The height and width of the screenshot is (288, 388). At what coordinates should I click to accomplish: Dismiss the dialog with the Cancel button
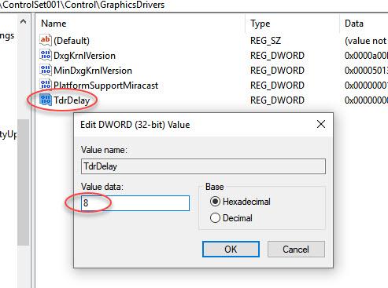coord(296,250)
